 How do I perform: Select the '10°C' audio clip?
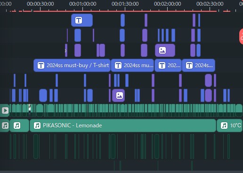[x=229, y=126]
